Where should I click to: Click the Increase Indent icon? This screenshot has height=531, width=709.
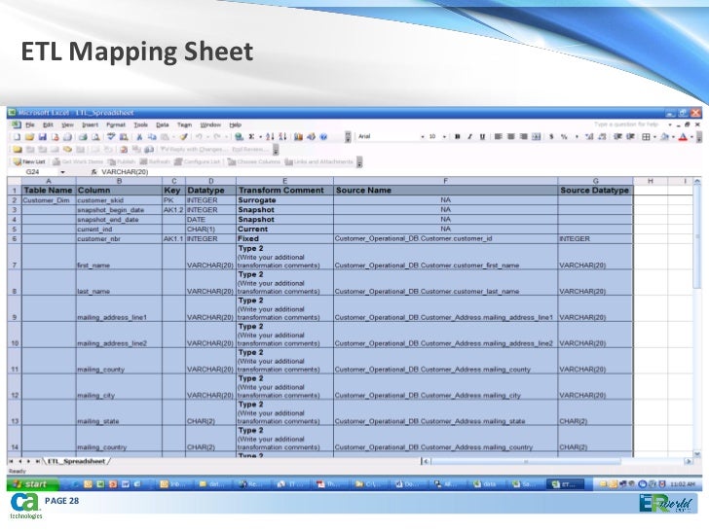coord(630,136)
